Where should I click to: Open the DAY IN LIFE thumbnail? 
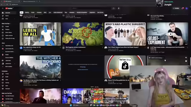(83, 96)
